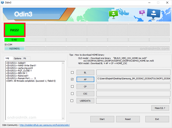Screen dimensions: 172x128
Task: Tick the USERDATA checkbox
Action: point(72,100)
